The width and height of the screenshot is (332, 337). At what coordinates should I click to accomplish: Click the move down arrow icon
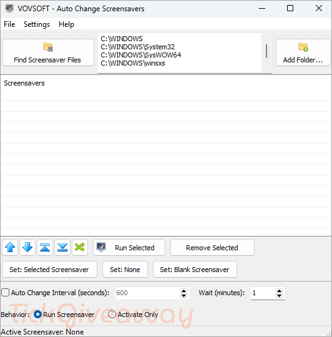(x=27, y=247)
